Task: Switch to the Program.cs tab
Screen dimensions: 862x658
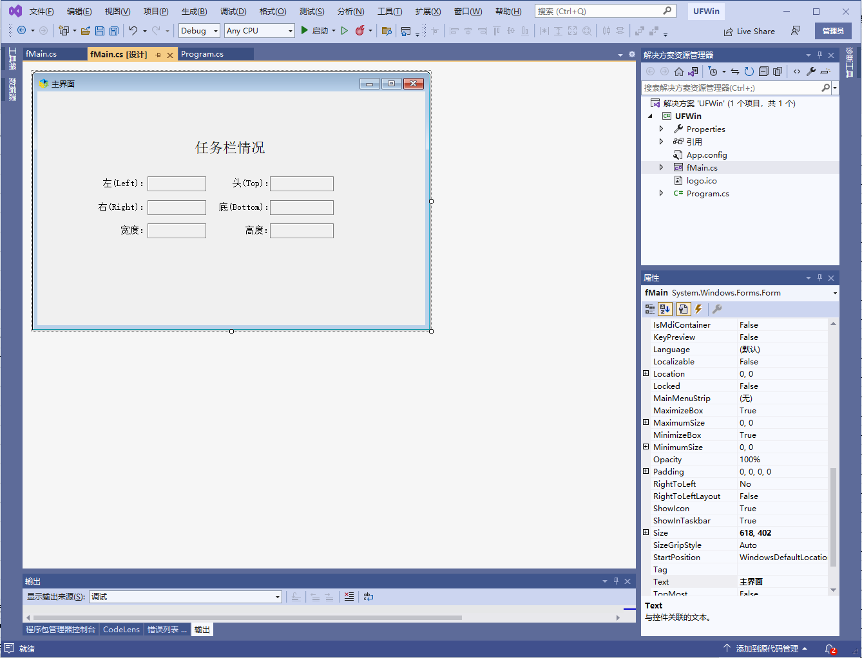Action: tap(202, 54)
